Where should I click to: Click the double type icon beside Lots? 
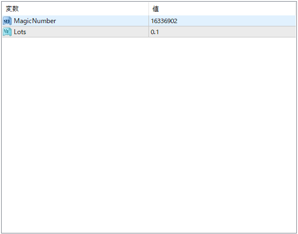click(x=7, y=32)
